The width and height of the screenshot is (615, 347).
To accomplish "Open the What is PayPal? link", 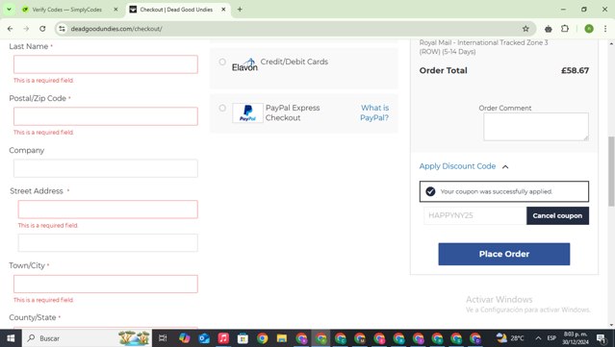I will [374, 112].
